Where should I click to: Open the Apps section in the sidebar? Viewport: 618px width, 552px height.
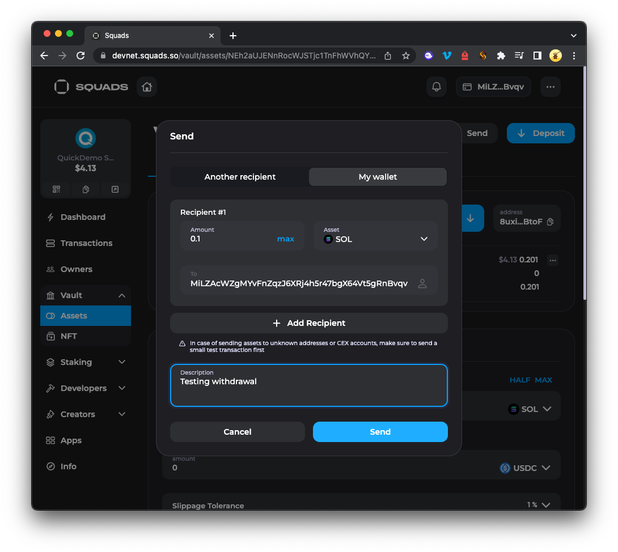(x=72, y=440)
